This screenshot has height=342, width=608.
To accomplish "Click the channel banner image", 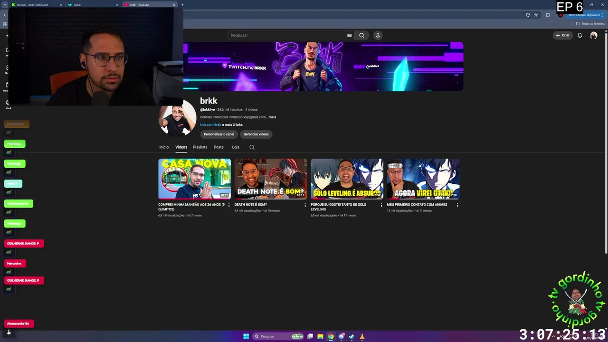I will tap(323, 66).
